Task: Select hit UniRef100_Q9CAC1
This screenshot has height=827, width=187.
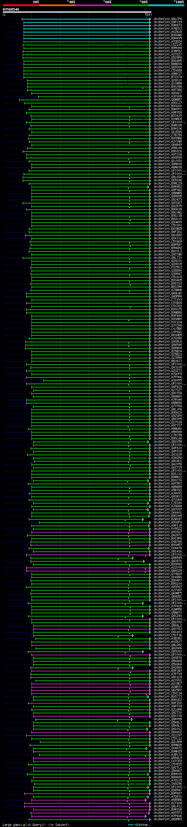Action: coord(167,461)
